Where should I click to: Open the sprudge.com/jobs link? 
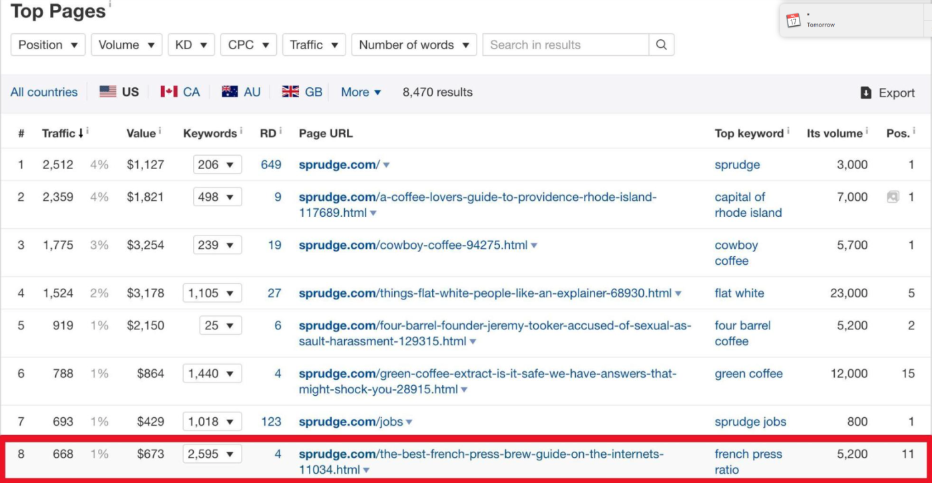(x=351, y=421)
